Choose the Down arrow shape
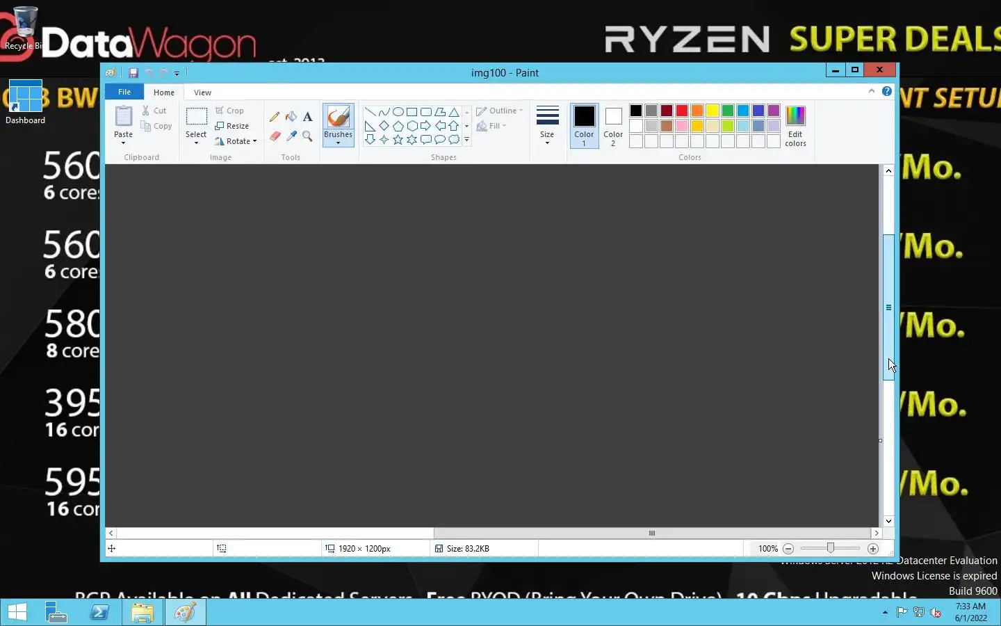This screenshot has height=626, width=1001. 370,140
